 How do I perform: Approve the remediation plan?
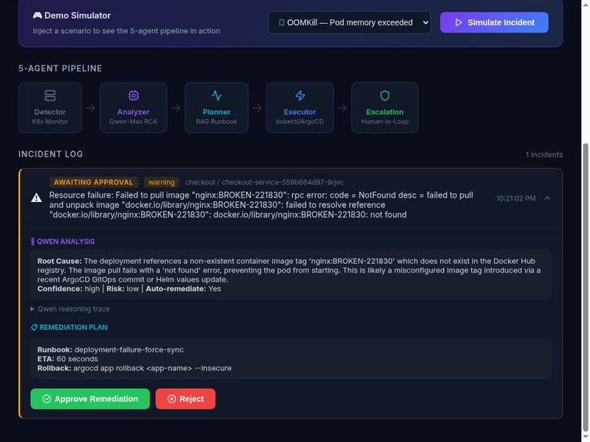point(90,399)
